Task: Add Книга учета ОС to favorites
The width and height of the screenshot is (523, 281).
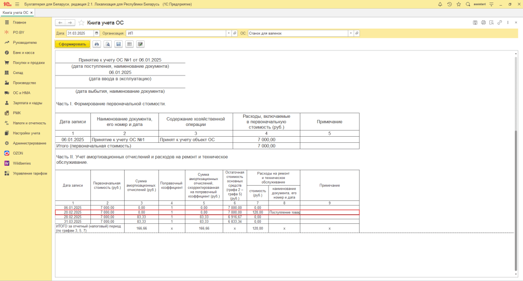Action: click(81, 23)
